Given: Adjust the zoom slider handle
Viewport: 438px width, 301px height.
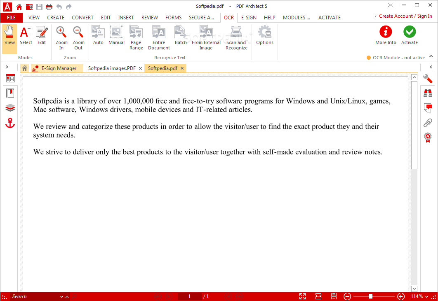Looking at the screenshot, I should (370, 296).
